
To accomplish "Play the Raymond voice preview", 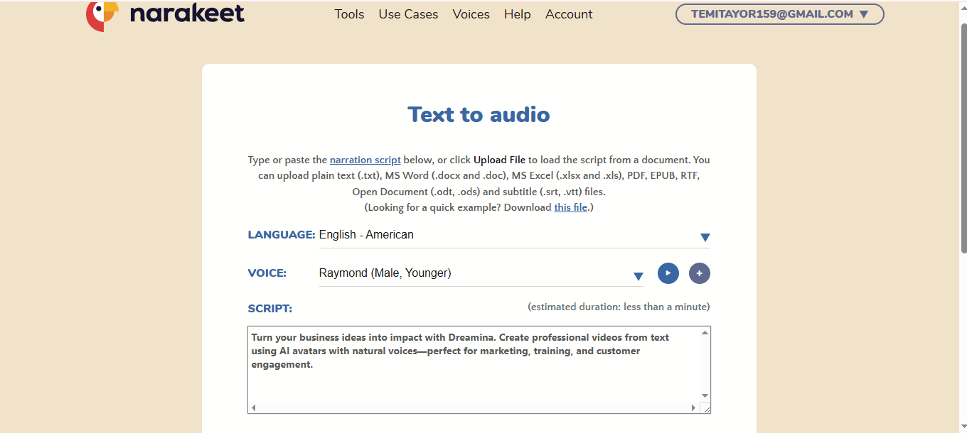I will 668,273.
